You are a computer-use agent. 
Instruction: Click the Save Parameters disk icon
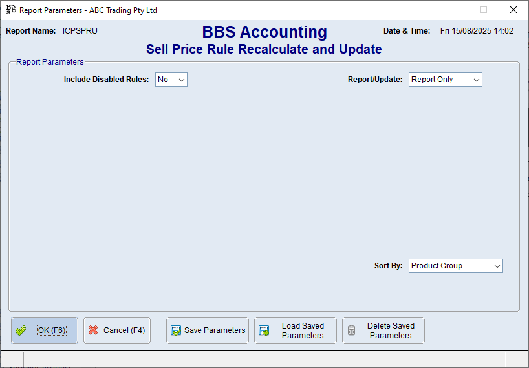pos(176,330)
